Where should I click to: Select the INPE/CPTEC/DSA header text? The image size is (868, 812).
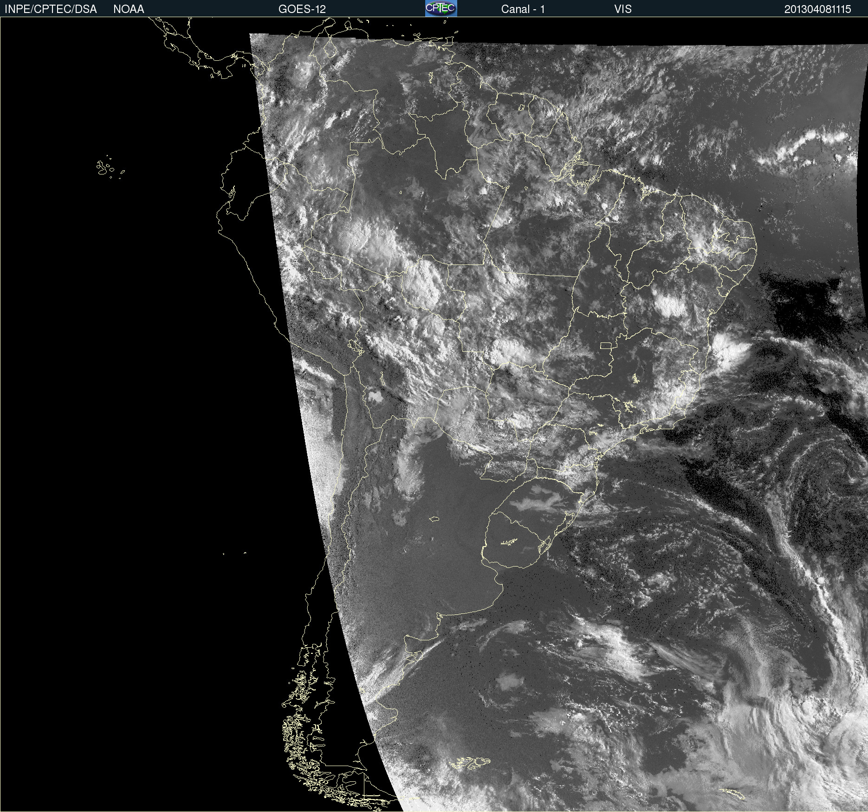(51, 9)
